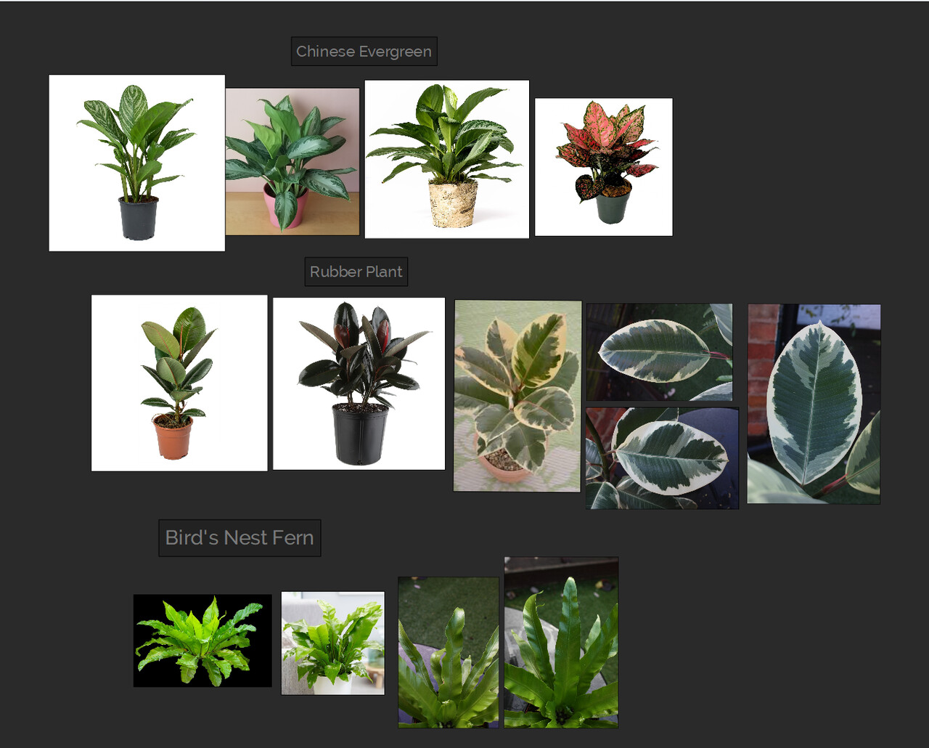
Task: Select the tall outdoor Bird's Nest Fern photo
Action: [x=562, y=643]
